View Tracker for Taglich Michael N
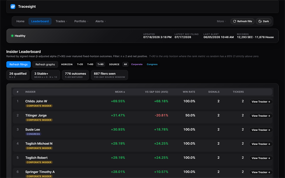Viewport: 285px width, 178px height. (261, 144)
